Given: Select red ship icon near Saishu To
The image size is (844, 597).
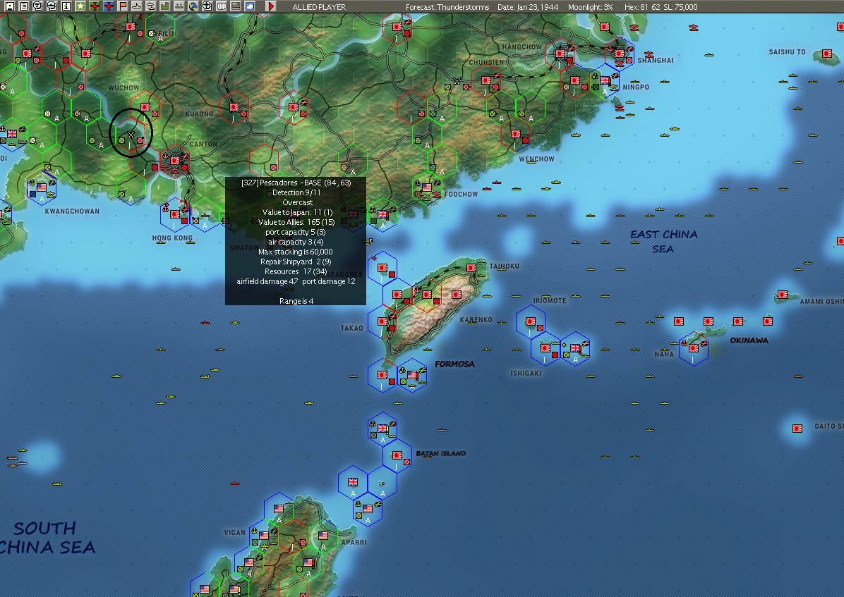Looking at the screenshot, I should pyautogui.click(x=693, y=27).
